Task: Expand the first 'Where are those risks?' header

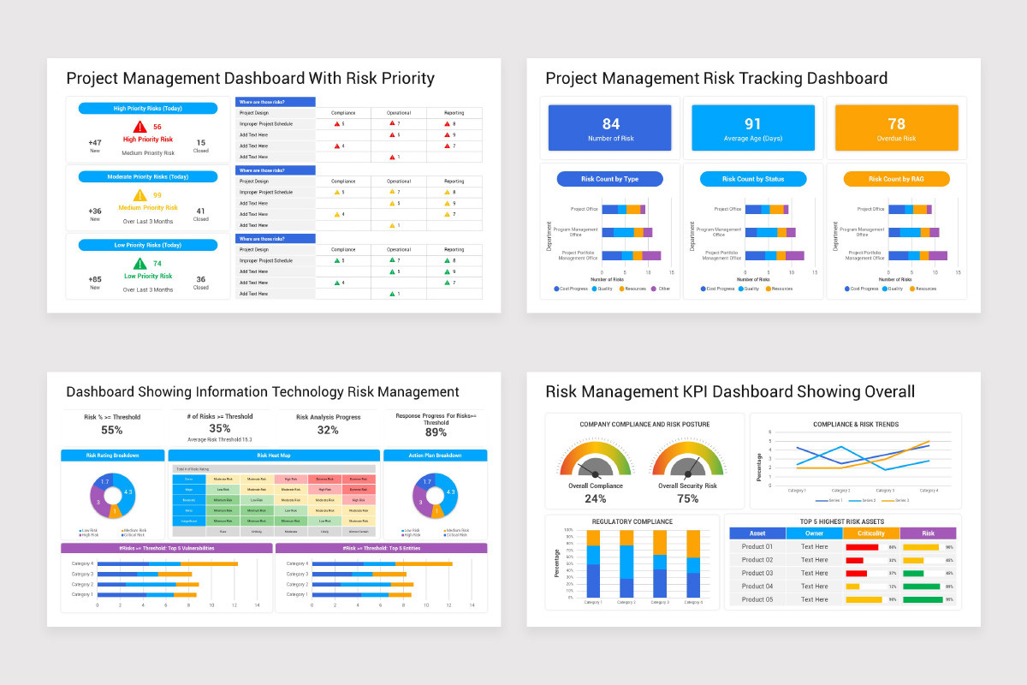Action: tap(275, 101)
